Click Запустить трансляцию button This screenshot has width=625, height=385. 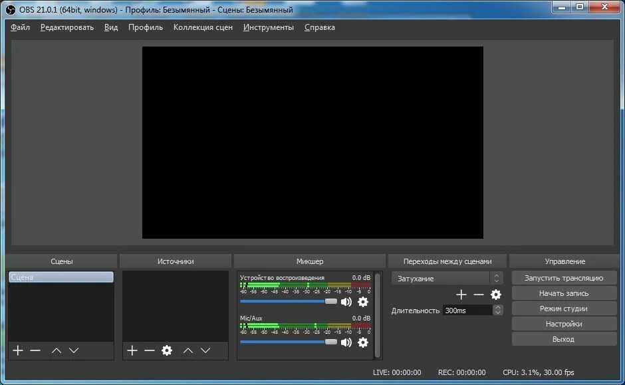(564, 278)
